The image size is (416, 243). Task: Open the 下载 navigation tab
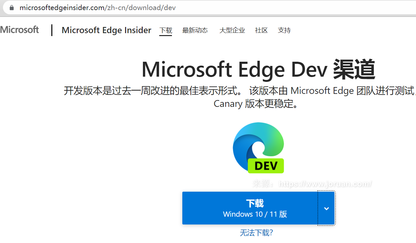[166, 30]
